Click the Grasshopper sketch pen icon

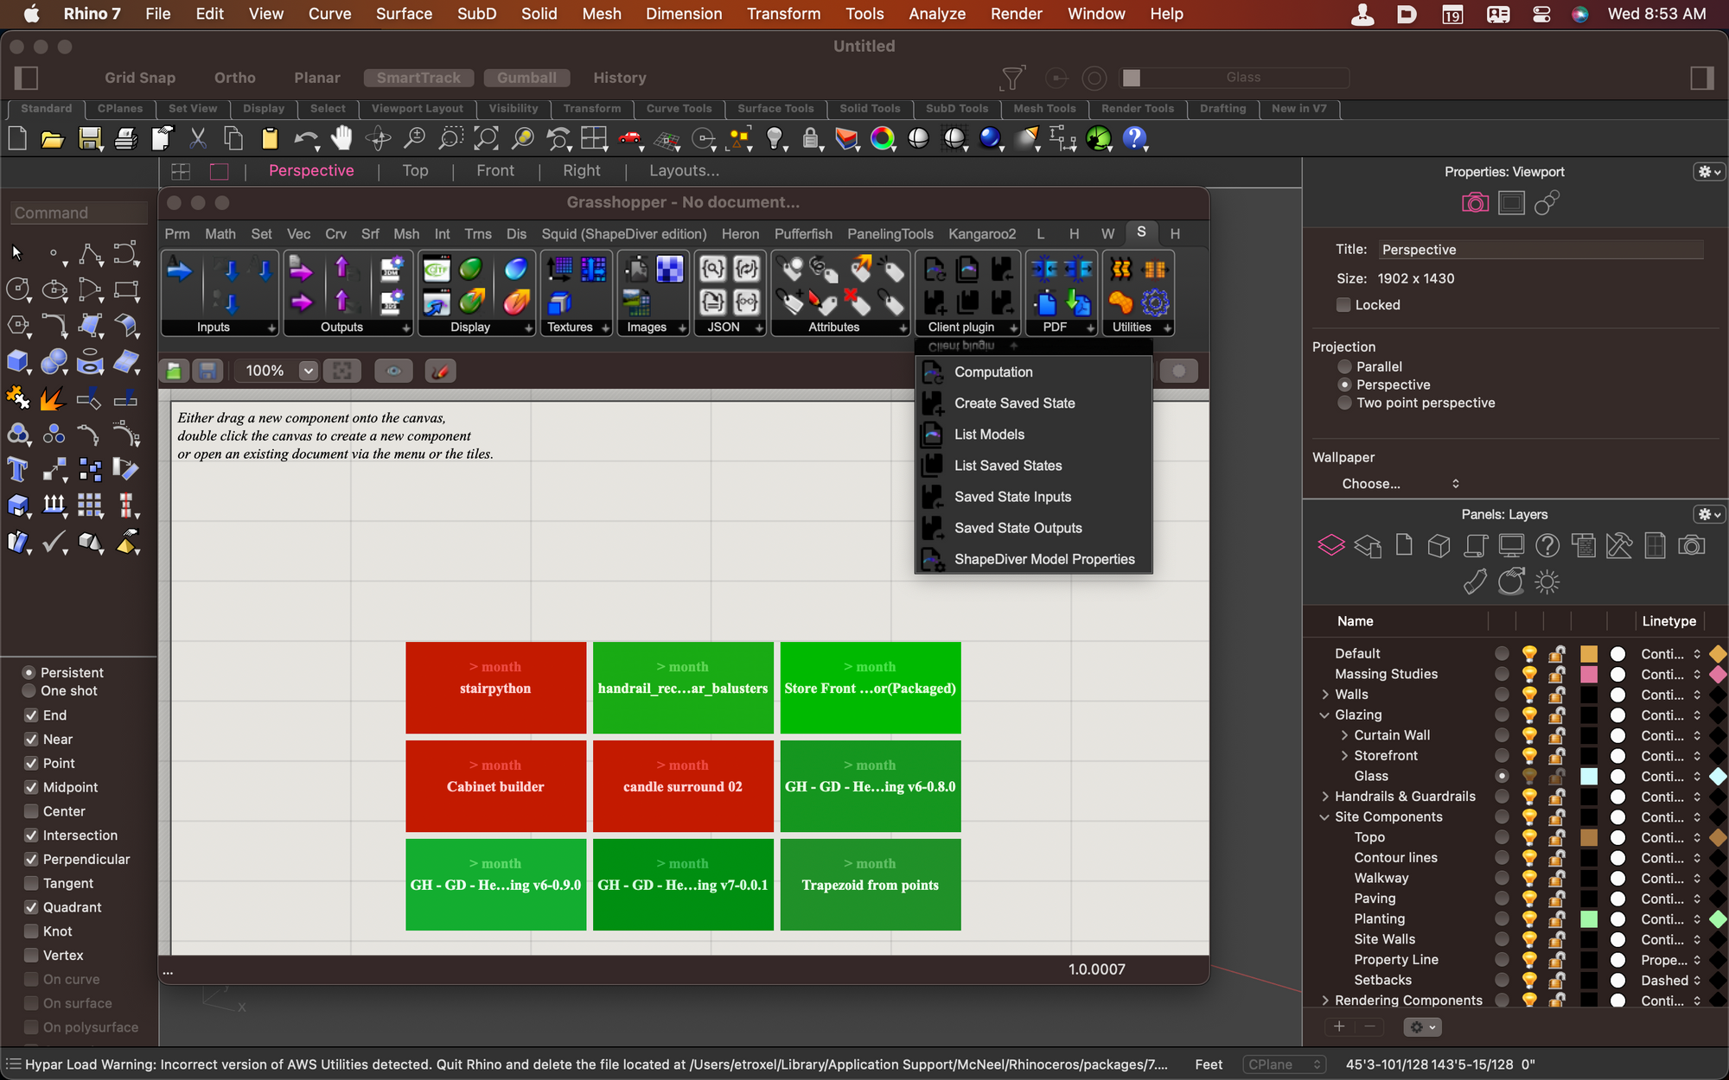coord(440,371)
